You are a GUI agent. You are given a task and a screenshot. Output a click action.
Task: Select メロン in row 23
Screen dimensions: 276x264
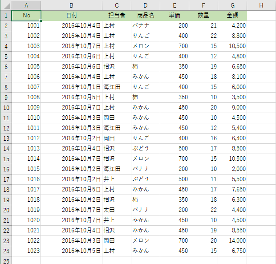point(146,241)
